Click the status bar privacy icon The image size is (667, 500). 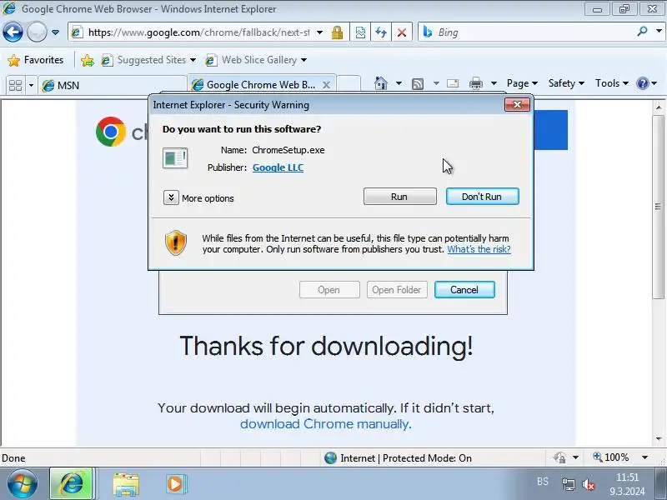pyautogui.click(x=559, y=457)
